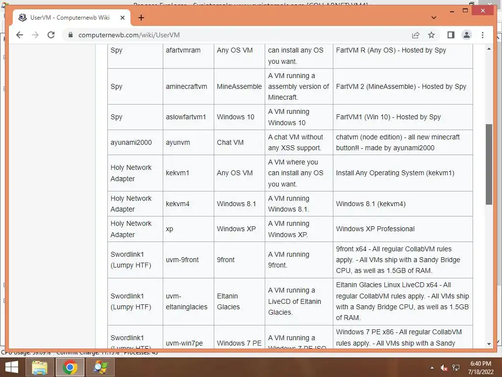Viewport: 502px width, 377px height.
Task: Open network status tray icon
Action: [x=456, y=368]
